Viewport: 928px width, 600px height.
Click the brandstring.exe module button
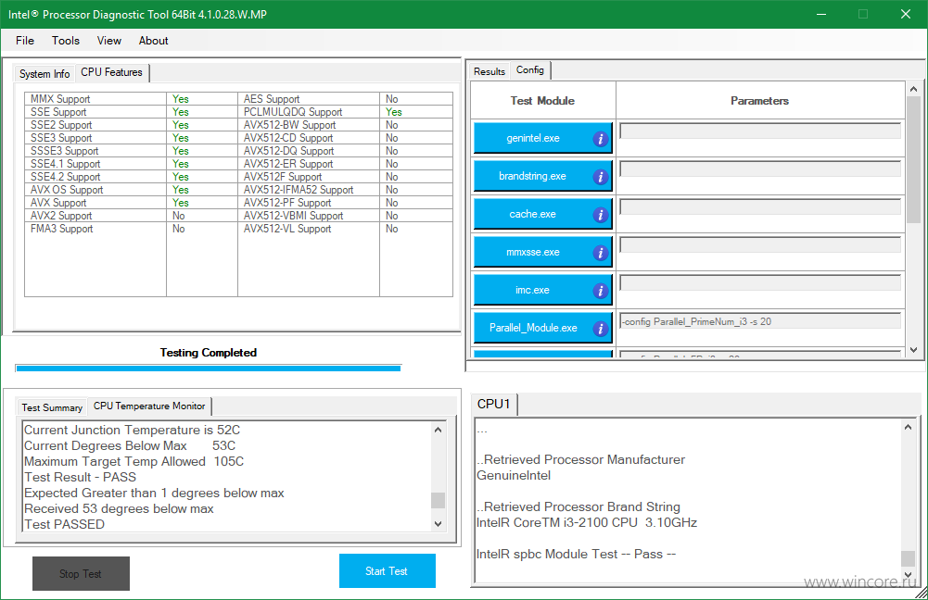(542, 176)
